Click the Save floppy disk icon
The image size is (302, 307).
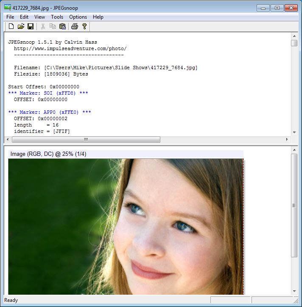click(31, 26)
